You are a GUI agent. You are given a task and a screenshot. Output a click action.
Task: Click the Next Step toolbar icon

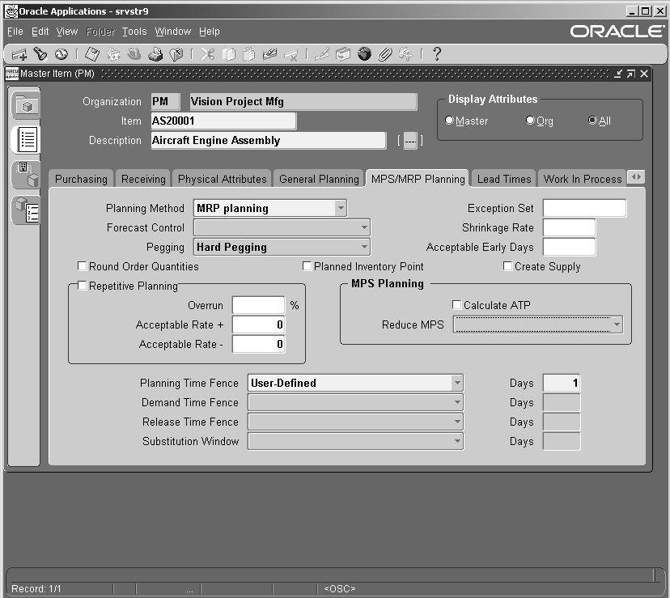(x=113, y=54)
